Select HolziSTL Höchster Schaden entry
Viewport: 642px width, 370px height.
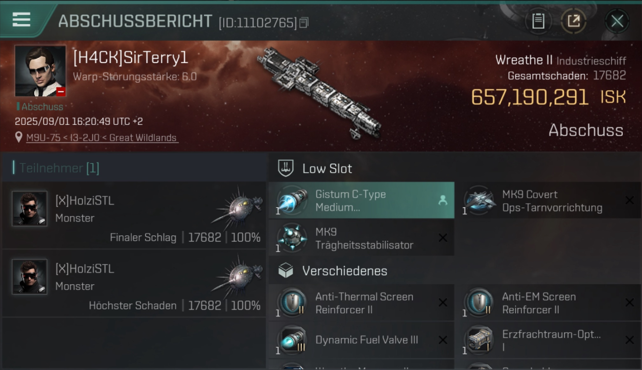coord(134,283)
